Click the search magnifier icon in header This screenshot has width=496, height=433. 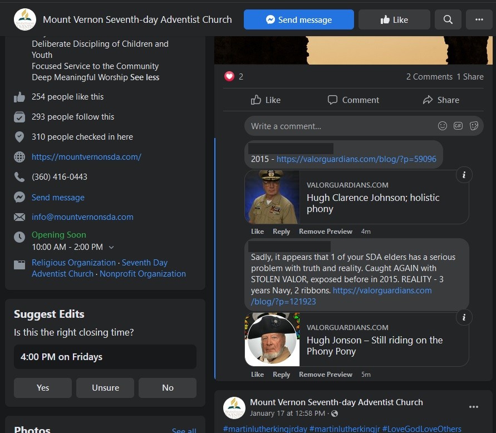coord(448,19)
